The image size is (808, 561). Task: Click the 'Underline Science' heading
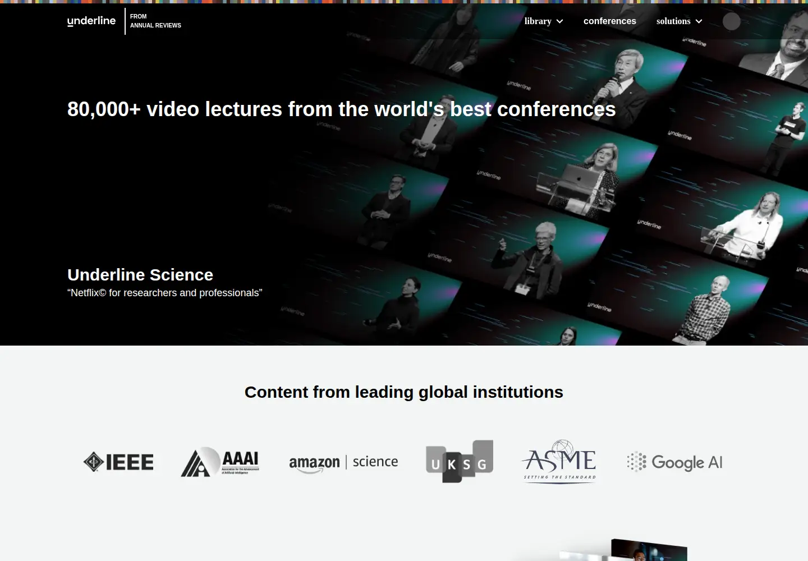(x=140, y=275)
